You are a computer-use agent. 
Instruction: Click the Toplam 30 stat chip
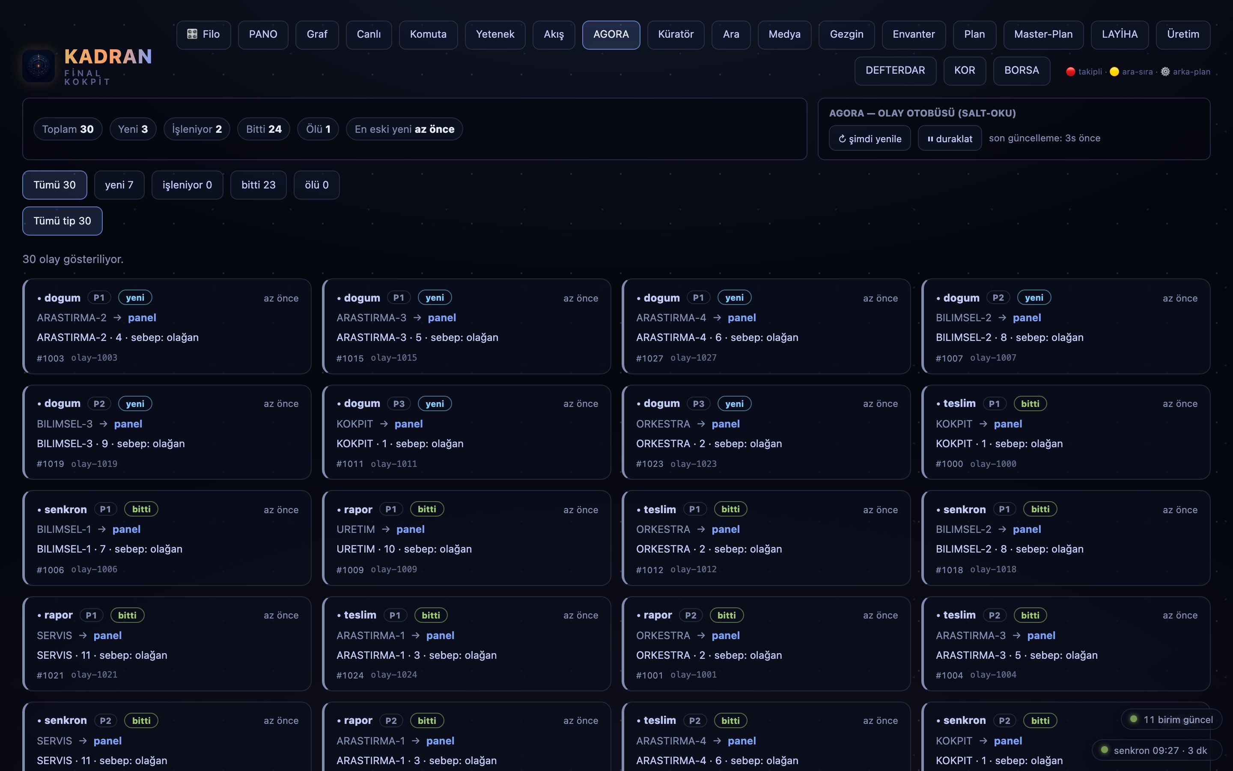coord(68,129)
